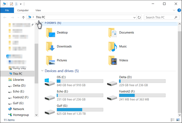Screen dimensions: 182x123
Task: Click the Back navigation arrow
Action: pyautogui.click(x=5, y=18)
